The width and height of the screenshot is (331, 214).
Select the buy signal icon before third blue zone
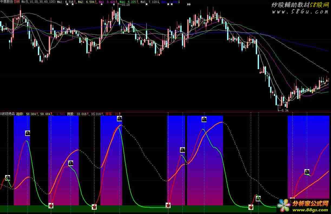point(94,207)
